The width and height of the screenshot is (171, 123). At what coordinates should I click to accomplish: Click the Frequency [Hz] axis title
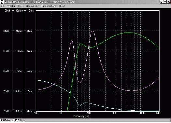click(x=81, y=116)
